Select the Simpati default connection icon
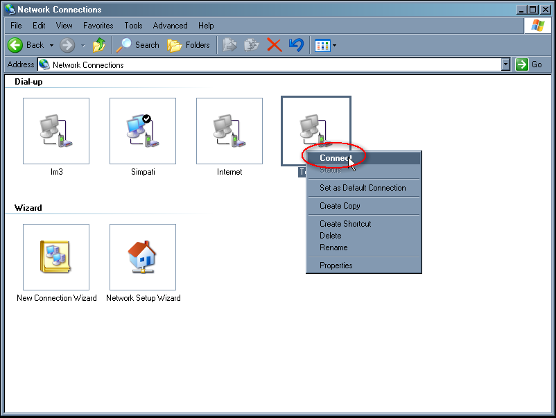 143,131
